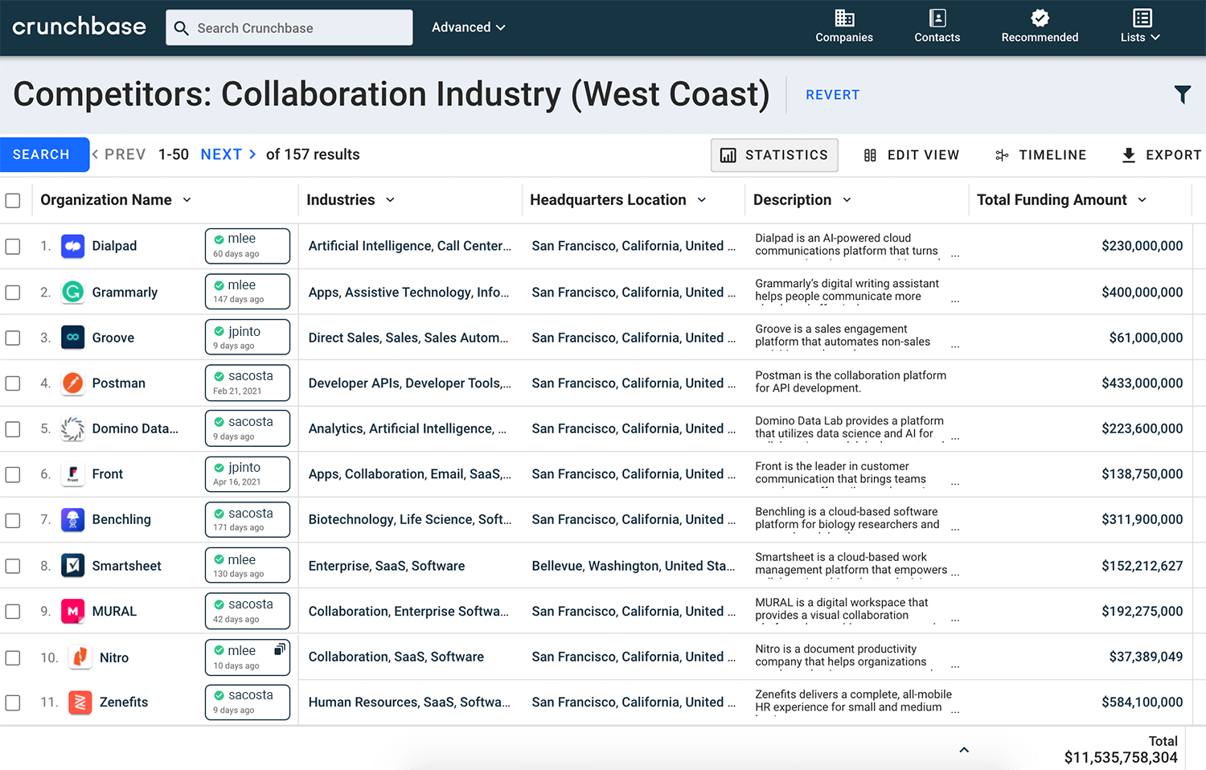This screenshot has width=1206, height=770.
Task: Check the Groove row checkbox
Action: pos(13,338)
